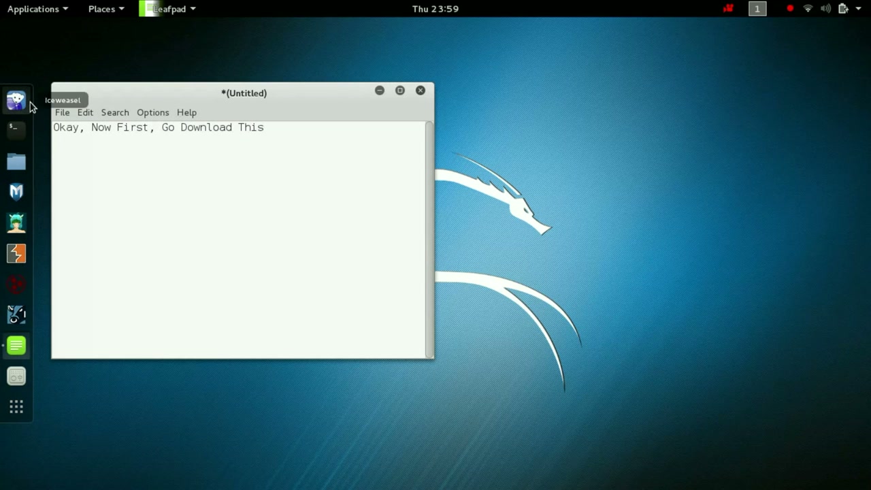
Task: Open Leafpad Search menu
Action: point(115,112)
